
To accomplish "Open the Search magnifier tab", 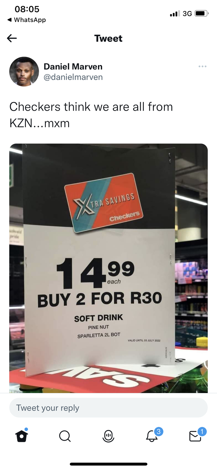I will pyautogui.click(x=65, y=436).
